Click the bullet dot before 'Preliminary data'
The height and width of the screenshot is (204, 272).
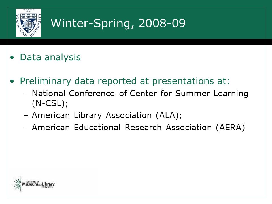12,81
